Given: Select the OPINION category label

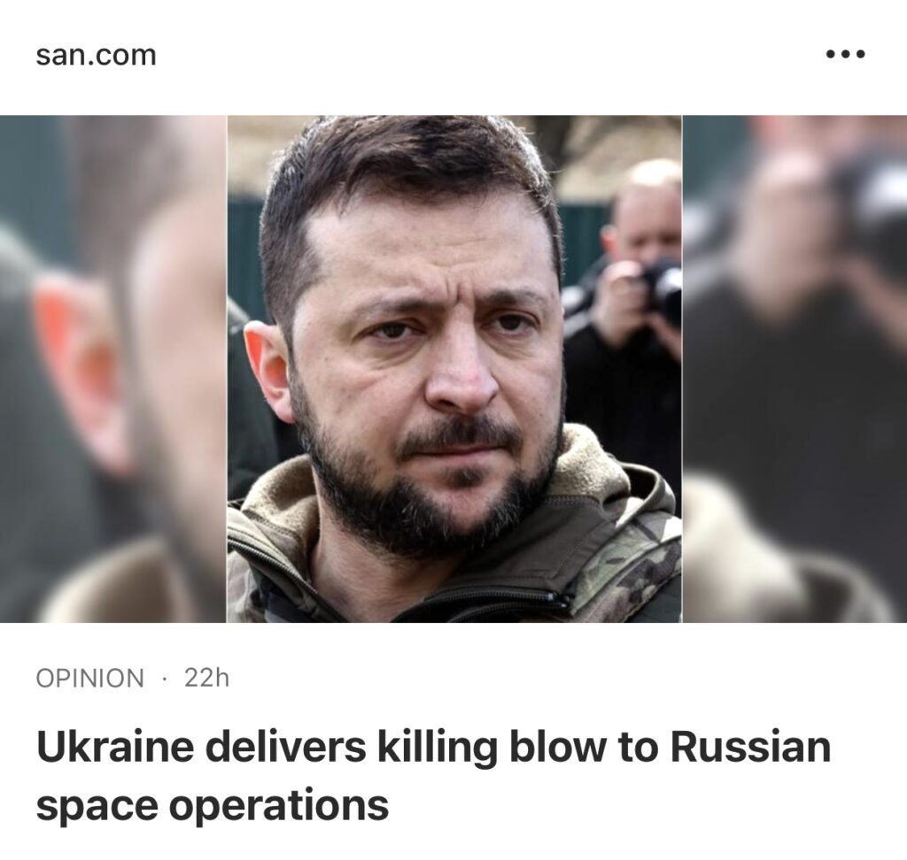Looking at the screenshot, I should (90, 678).
